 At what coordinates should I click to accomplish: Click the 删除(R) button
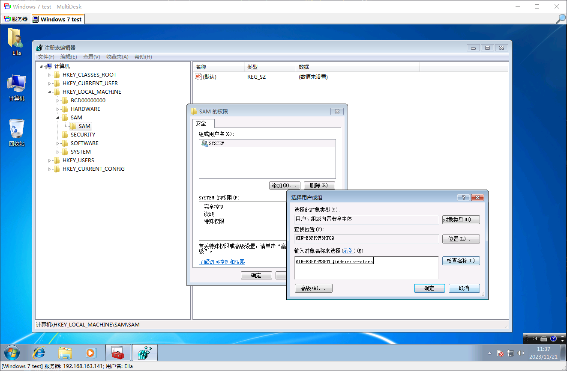point(319,185)
